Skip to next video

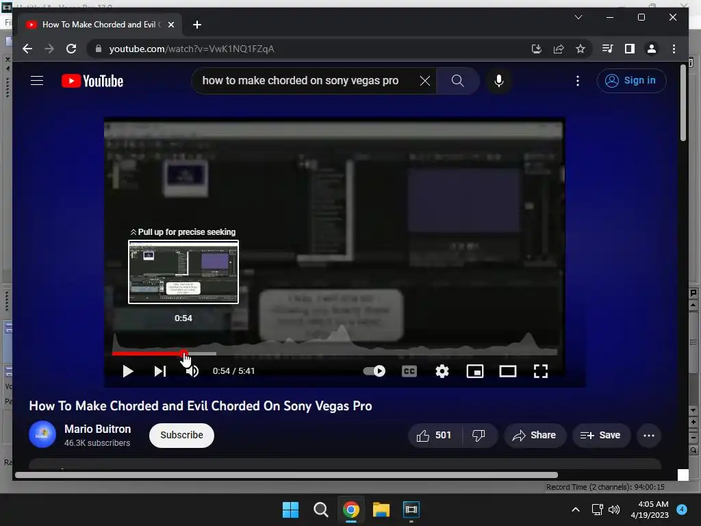(160, 371)
